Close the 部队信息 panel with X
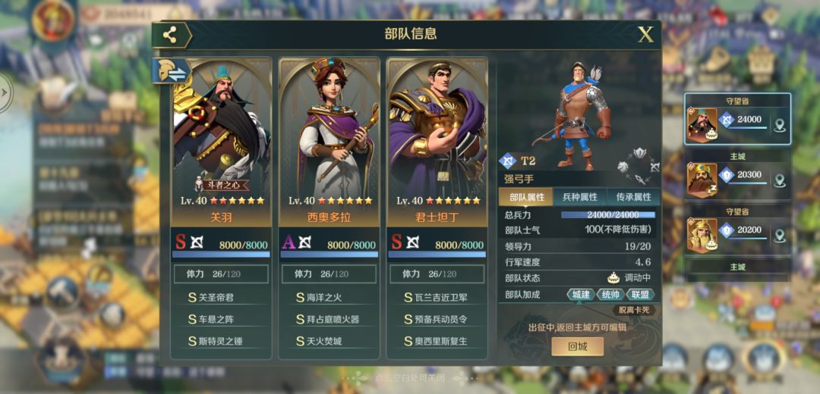 646,35
